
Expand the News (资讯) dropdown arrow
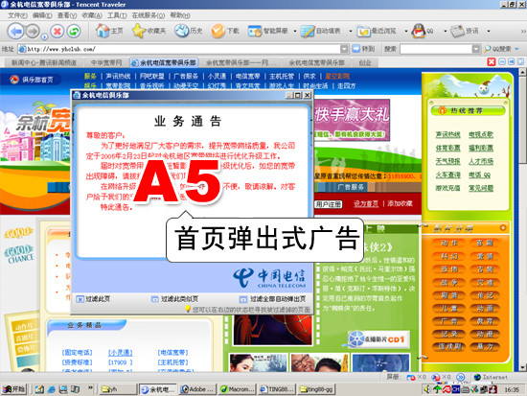click(x=489, y=32)
